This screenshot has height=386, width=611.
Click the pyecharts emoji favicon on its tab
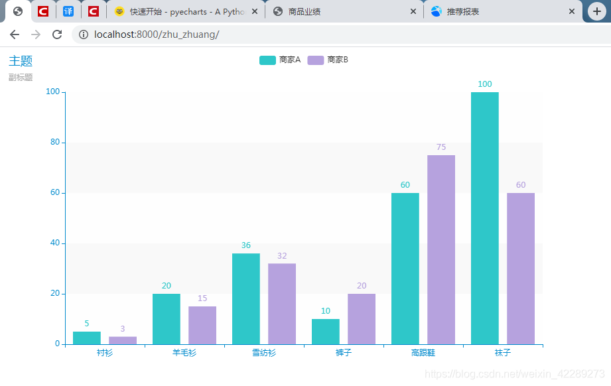[x=119, y=11]
